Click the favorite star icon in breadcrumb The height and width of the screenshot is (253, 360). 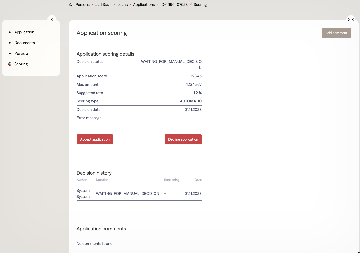tap(71, 5)
